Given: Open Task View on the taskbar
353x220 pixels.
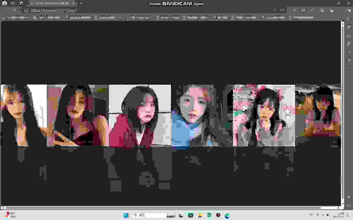Looking at the screenshot, I should (181, 215).
